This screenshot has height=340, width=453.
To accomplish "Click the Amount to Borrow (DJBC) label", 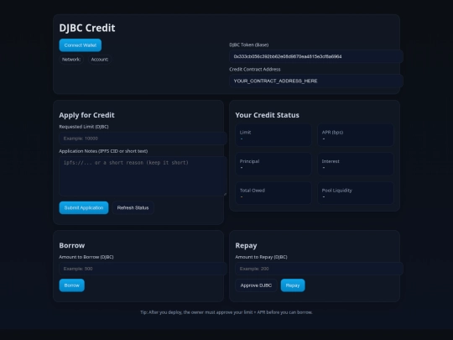I will (86, 257).
